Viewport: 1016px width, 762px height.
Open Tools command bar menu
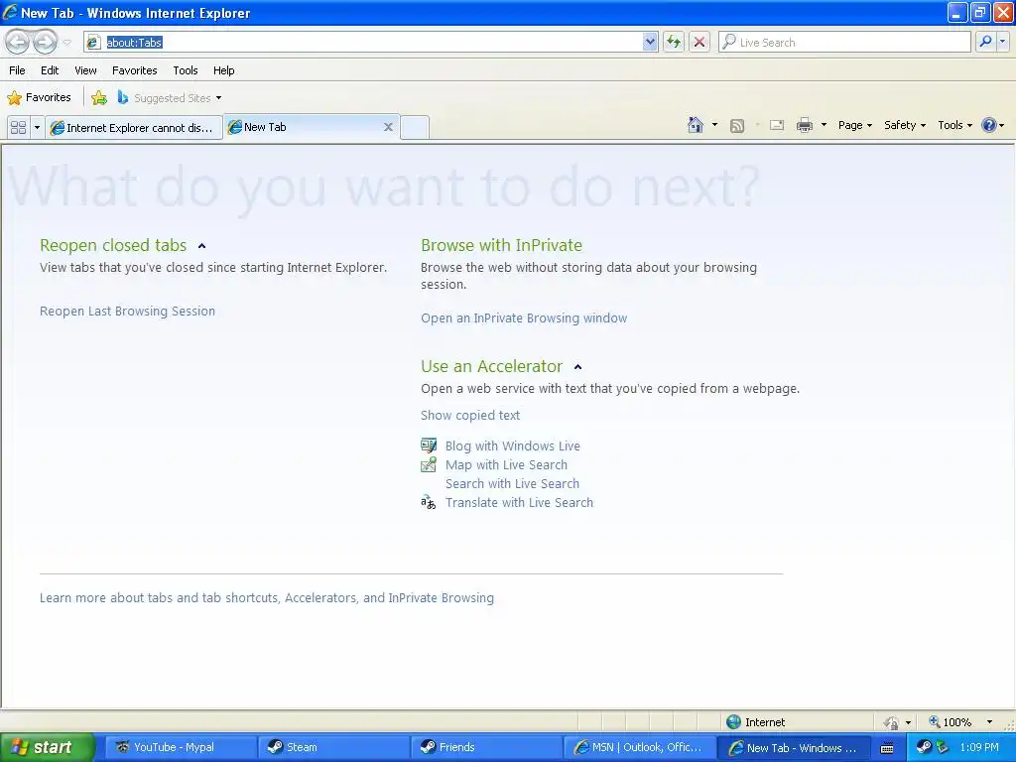click(x=955, y=125)
